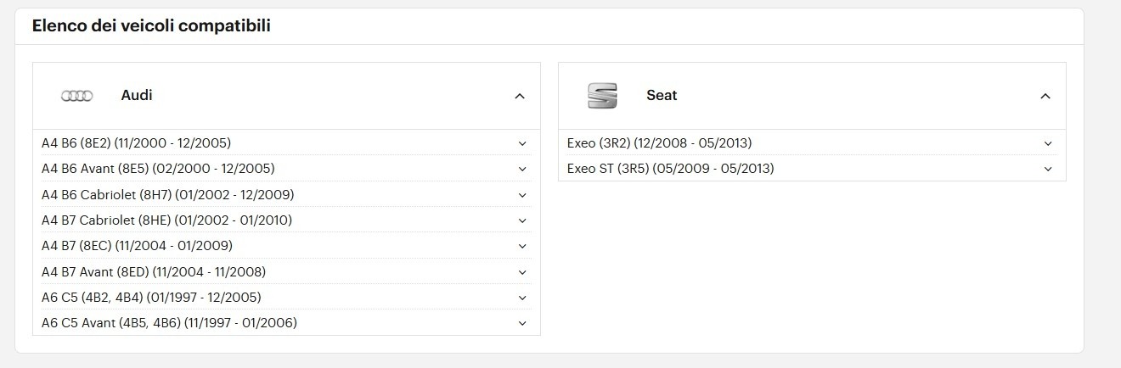Collapse the Audi vehicle list chevron
1121x368 pixels.
coord(520,96)
